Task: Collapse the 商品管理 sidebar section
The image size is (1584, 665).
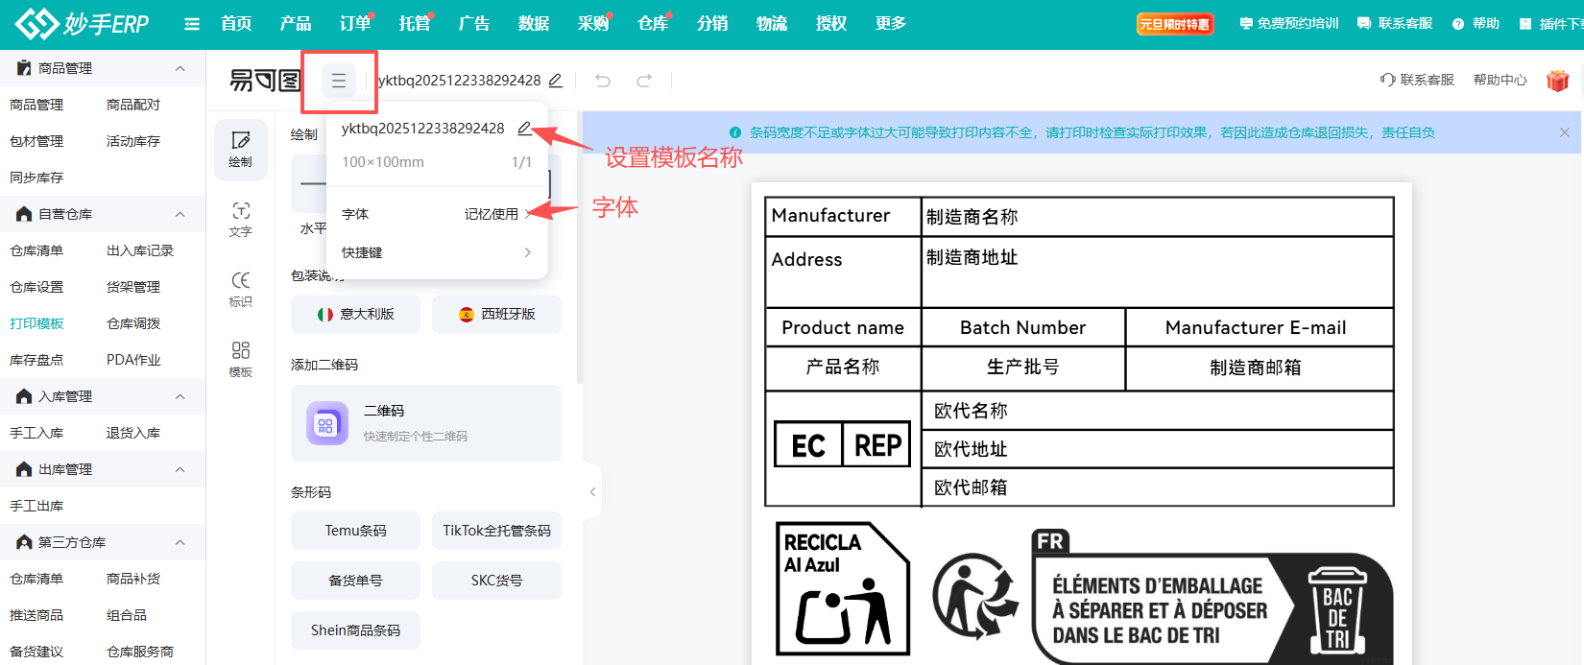Action: pos(180,68)
